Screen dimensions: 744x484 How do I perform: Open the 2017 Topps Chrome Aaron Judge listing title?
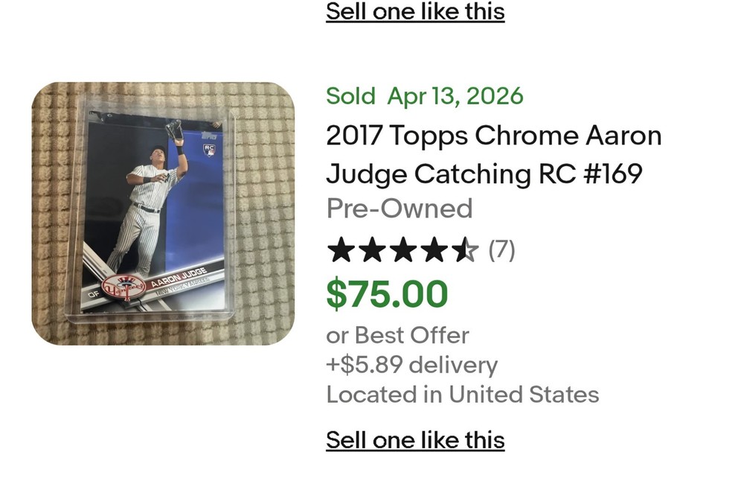point(493,155)
